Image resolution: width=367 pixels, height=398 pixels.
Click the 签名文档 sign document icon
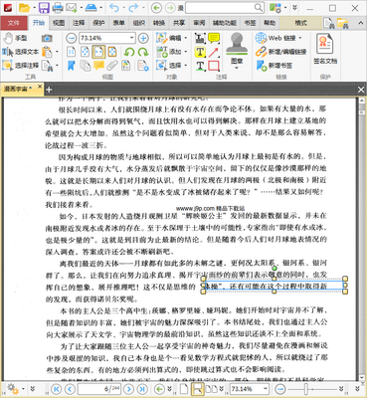[325, 49]
